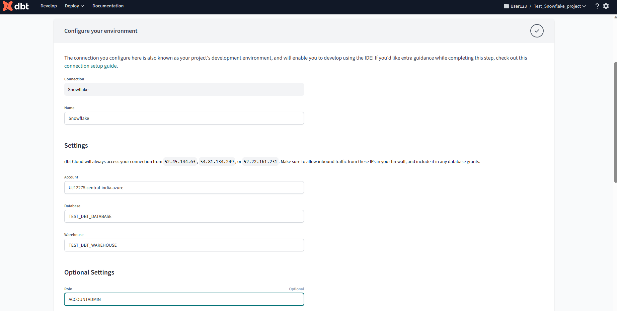Image resolution: width=617 pixels, height=311 pixels.
Task: Expand the Deploy dropdown menu
Action: [x=74, y=6]
